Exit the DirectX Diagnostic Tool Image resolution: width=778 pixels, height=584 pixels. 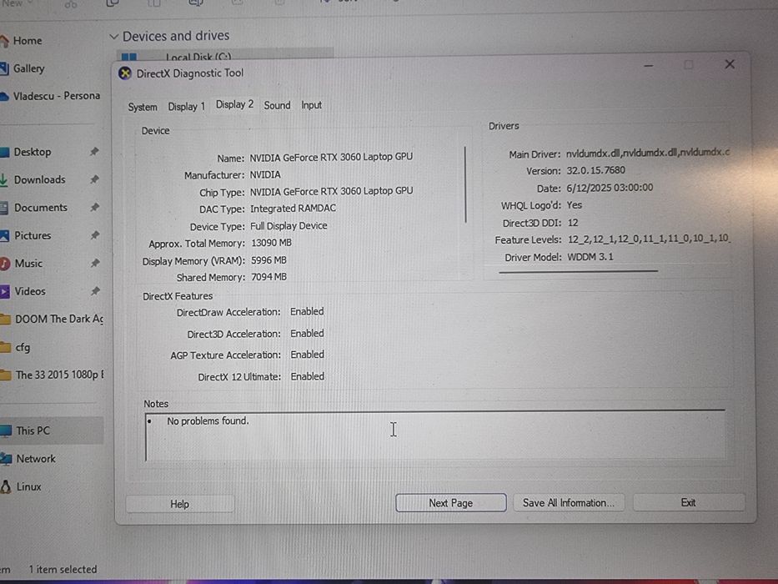coord(688,502)
